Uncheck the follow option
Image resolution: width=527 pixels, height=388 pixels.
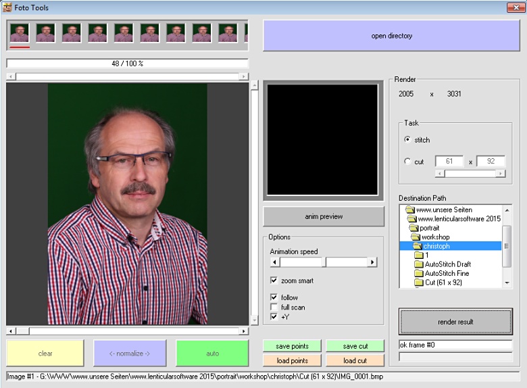pyautogui.click(x=274, y=297)
